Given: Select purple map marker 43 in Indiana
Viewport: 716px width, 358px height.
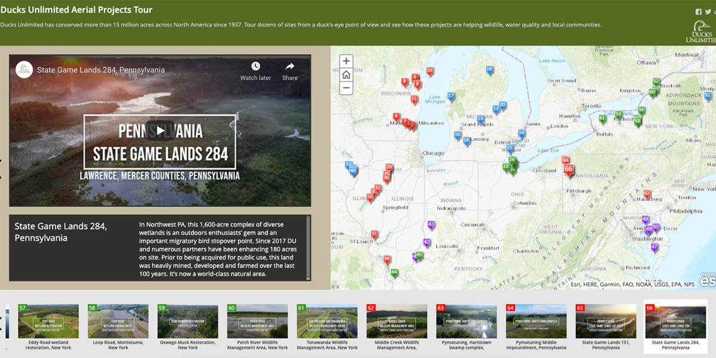Looking at the screenshot, I should (x=431, y=225).
